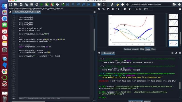Select the Console 1/A tab
182x102 pixels.
tap(108, 53)
